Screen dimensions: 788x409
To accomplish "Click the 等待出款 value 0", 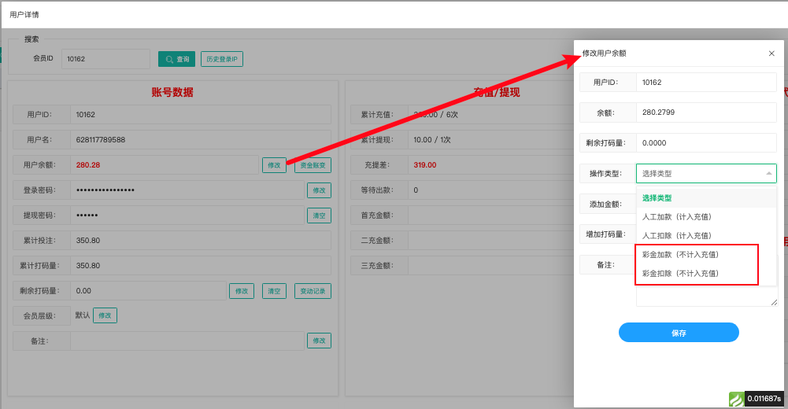I will pos(416,190).
